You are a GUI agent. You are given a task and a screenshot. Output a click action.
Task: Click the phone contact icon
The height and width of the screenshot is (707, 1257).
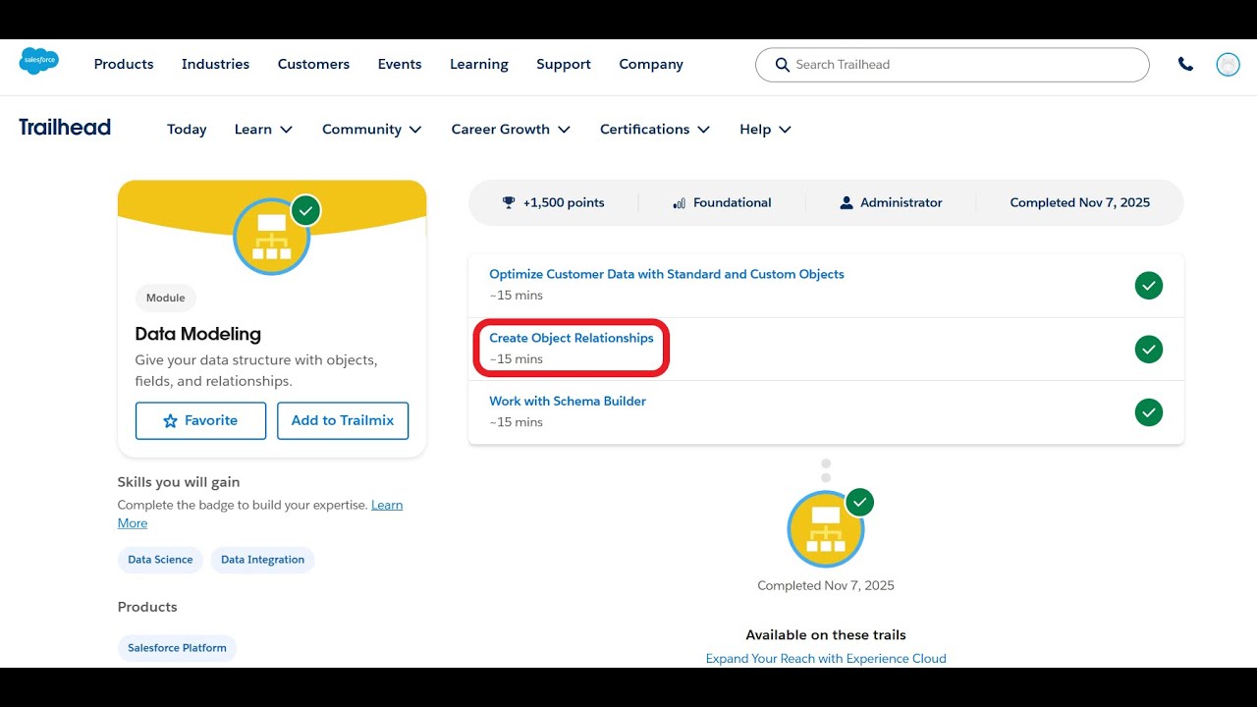[1185, 64]
